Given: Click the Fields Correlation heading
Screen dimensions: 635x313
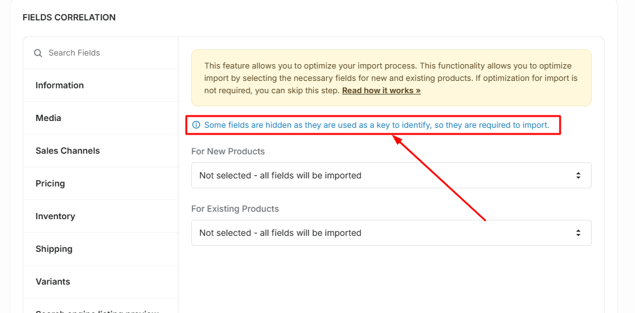Looking at the screenshot, I should (69, 17).
